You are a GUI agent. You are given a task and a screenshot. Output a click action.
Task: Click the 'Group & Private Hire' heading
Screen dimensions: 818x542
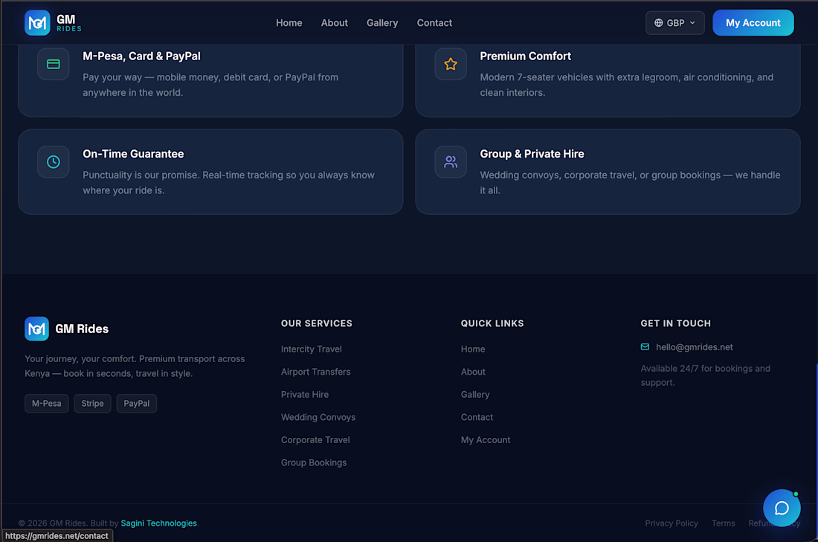coord(532,154)
